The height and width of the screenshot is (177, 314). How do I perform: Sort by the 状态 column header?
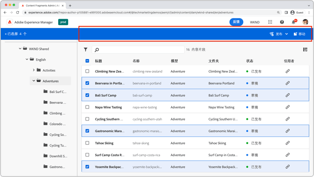click(250, 61)
